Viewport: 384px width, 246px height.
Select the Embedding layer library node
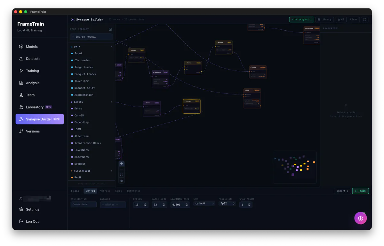coord(91,123)
